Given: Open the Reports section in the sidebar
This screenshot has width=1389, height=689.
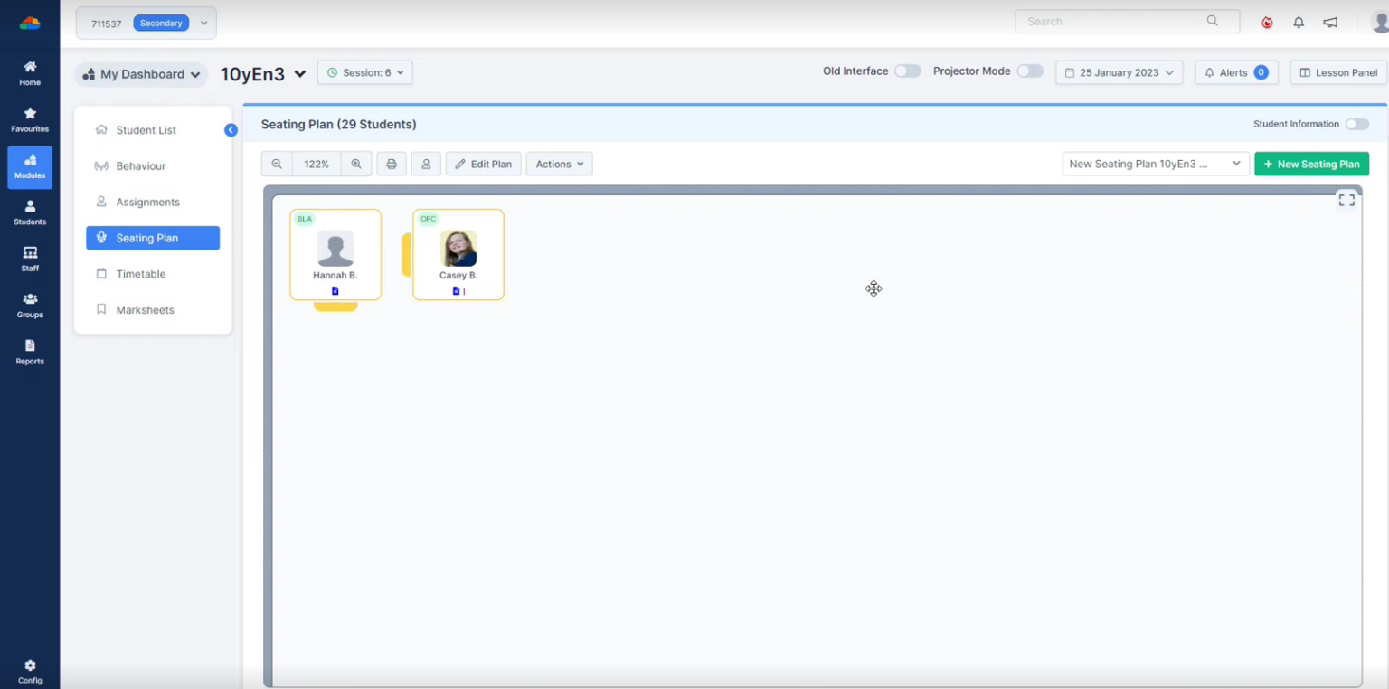Looking at the screenshot, I should click(x=30, y=351).
